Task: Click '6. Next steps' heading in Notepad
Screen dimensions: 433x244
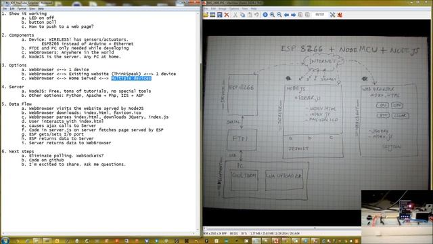Action: (x=18, y=151)
